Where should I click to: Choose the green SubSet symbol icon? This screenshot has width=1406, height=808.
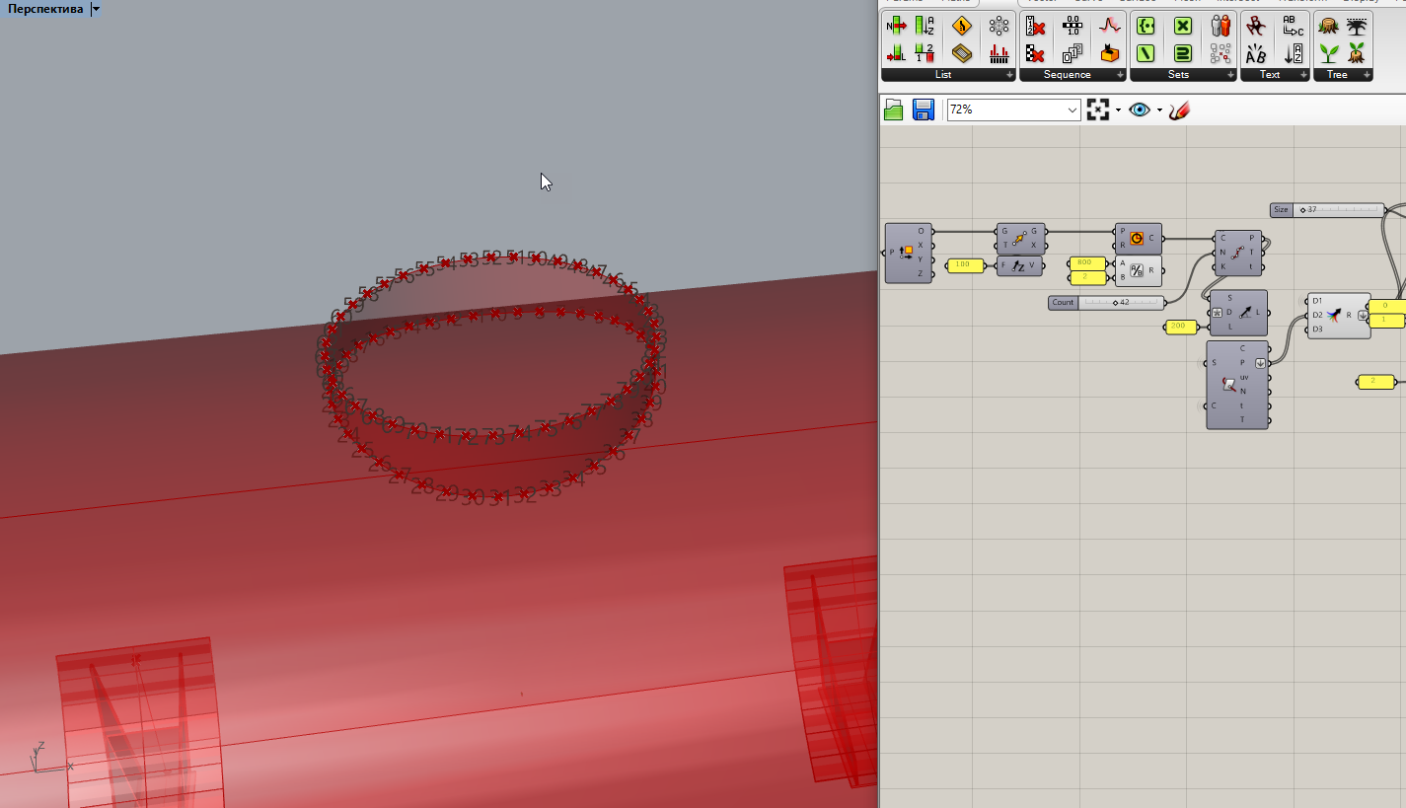coord(1183,53)
